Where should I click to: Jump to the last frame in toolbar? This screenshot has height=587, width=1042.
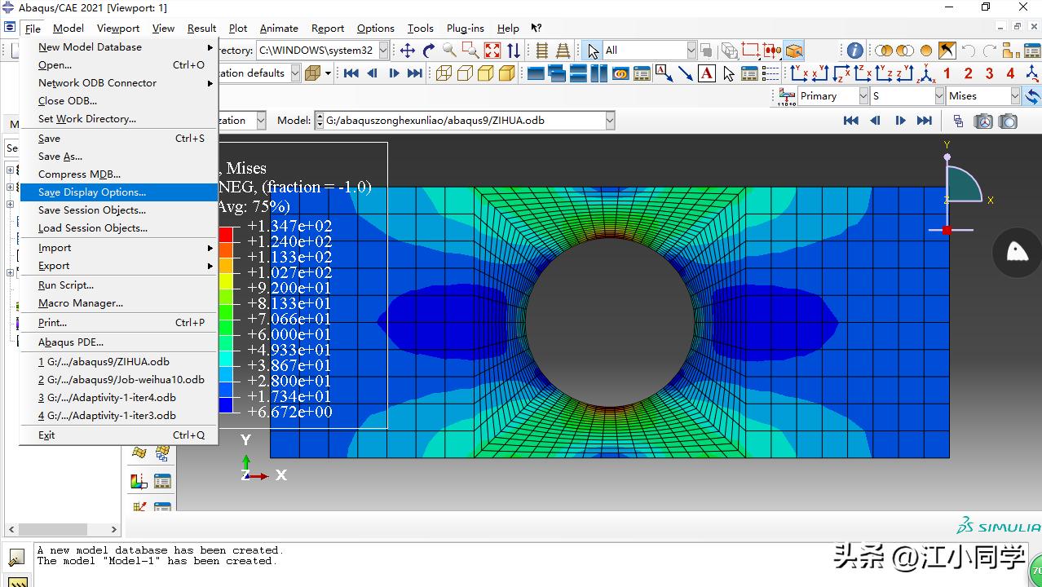(x=415, y=73)
